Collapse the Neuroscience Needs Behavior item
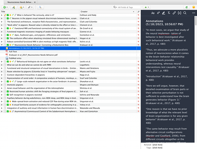This screenshot has width=197, height=149. point(2,45)
